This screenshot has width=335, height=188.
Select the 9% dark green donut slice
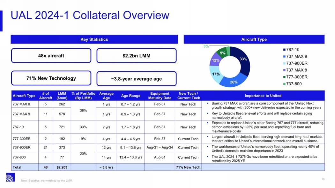tap(222, 52)
